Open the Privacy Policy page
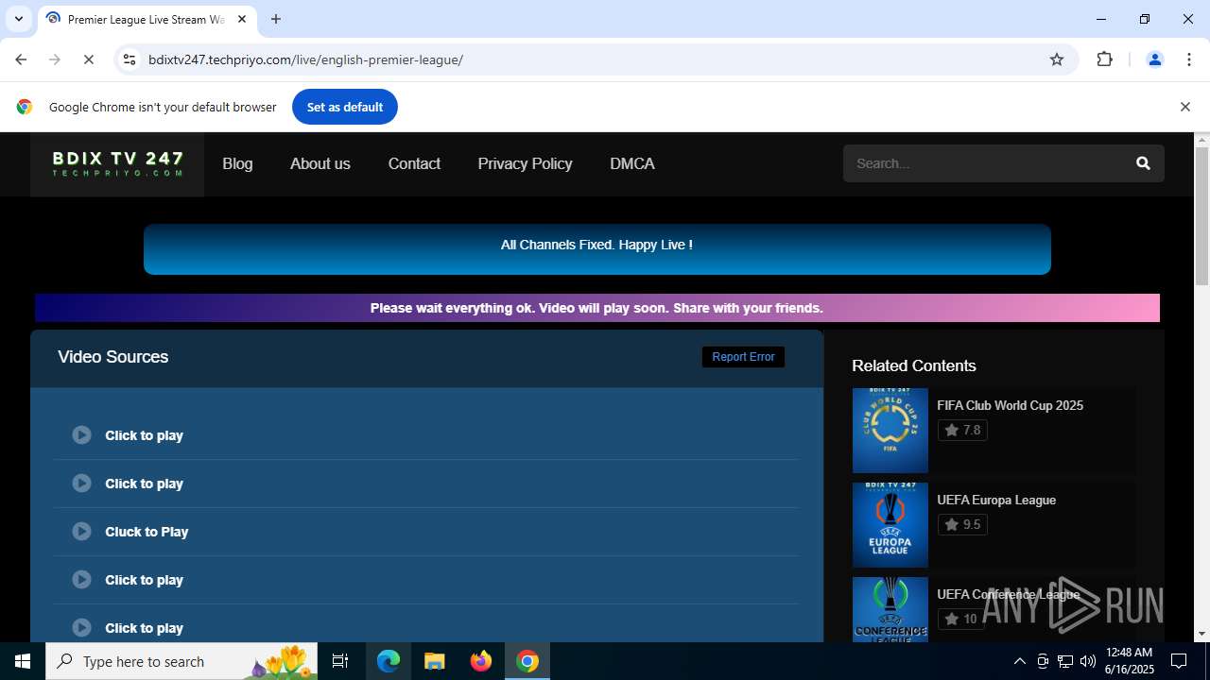The height and width of the screenshot is (680, 1210). click(525, 163)
